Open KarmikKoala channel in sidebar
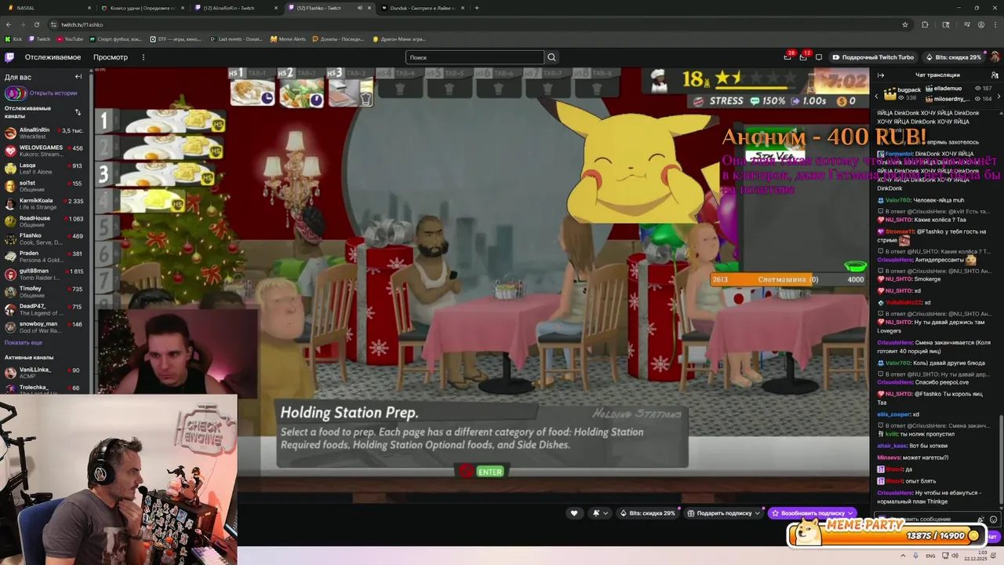Screen dimensions: 1004x565 click(46, 203)
